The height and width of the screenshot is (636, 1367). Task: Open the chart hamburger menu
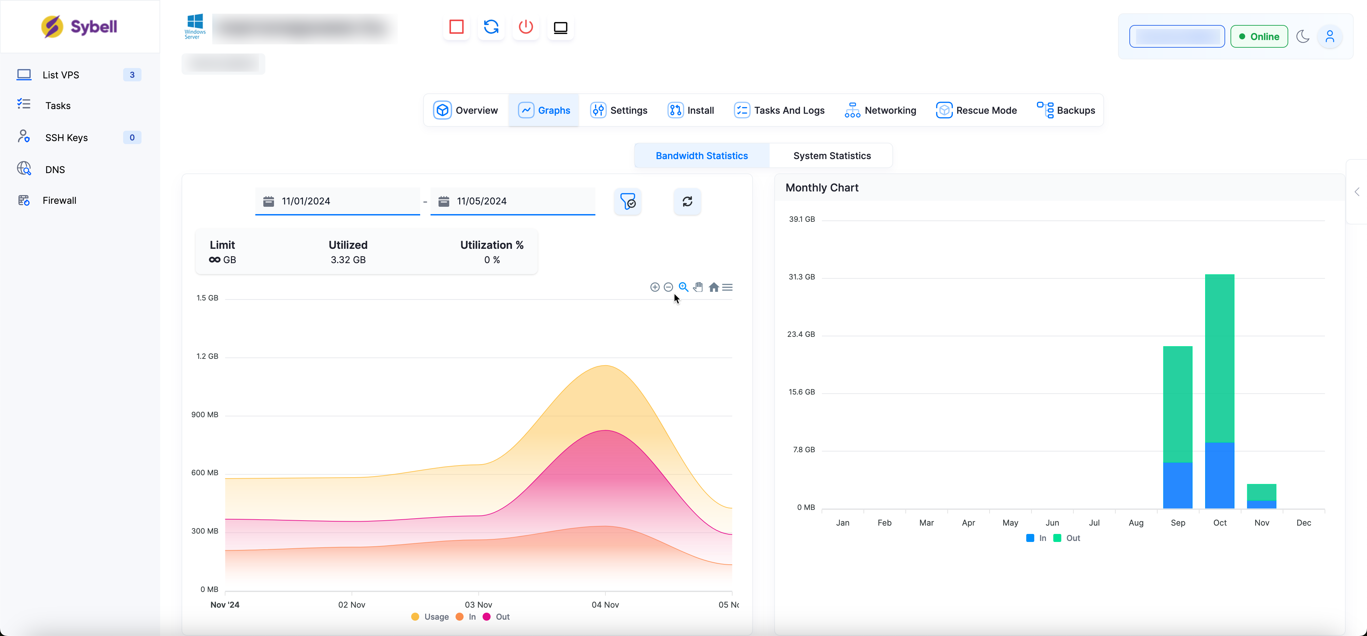728,287
